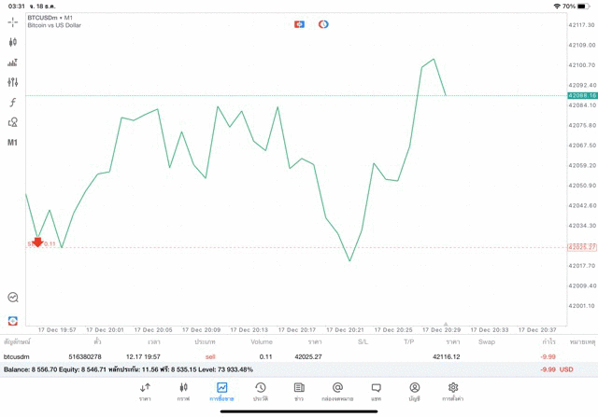
Task: Select the crosshair cursor tool
Action: point(13,21)
